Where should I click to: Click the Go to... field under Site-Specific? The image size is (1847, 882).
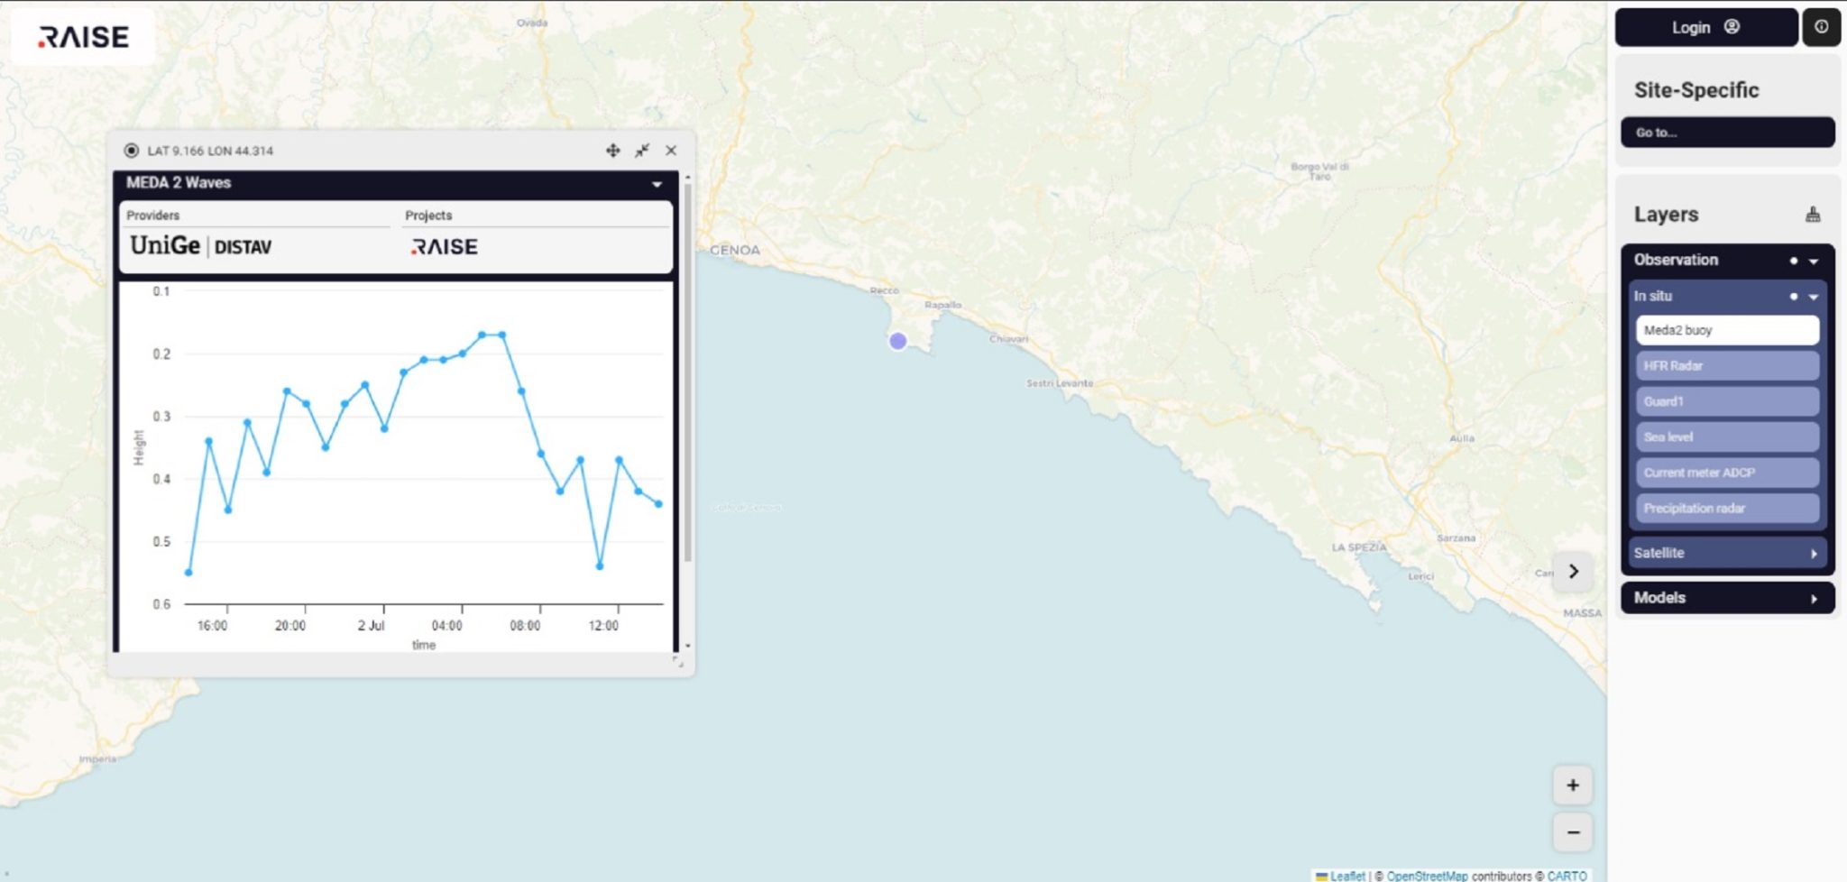pyautogui.click(x=1726, y=133)
